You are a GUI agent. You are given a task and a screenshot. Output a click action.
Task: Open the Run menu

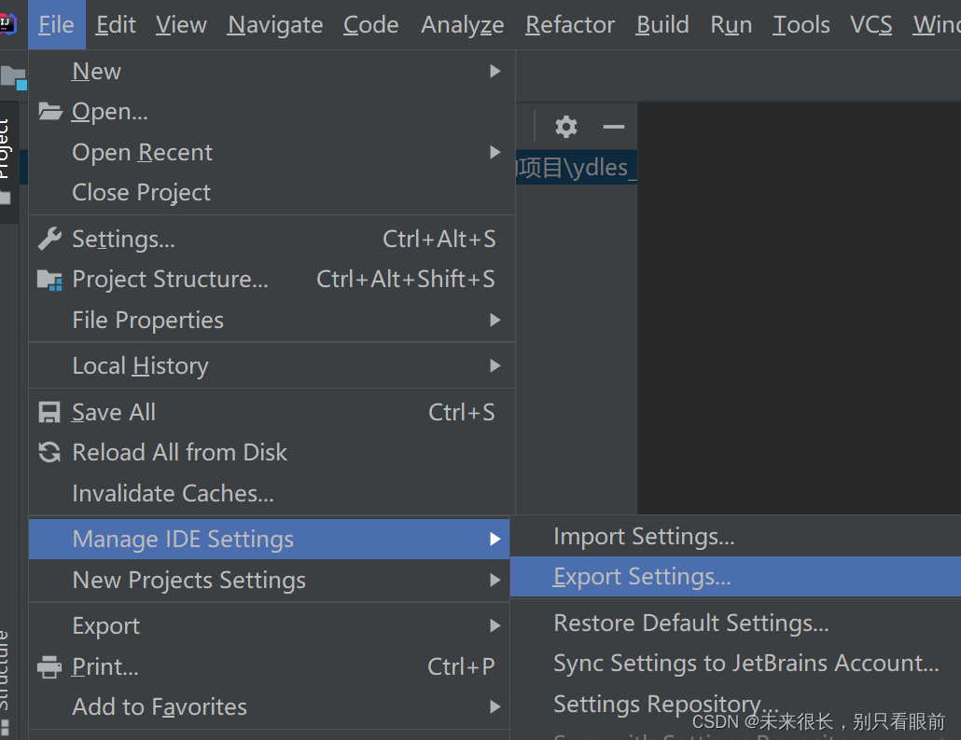click(731, 24)
